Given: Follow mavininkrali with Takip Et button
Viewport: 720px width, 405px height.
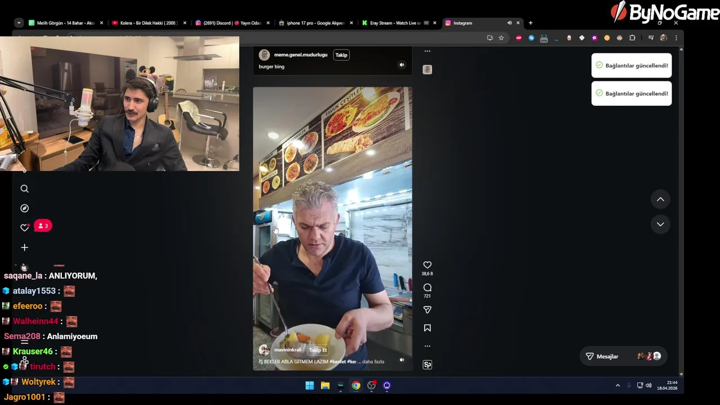Looking at the screenshot, I should pos(318,350).
